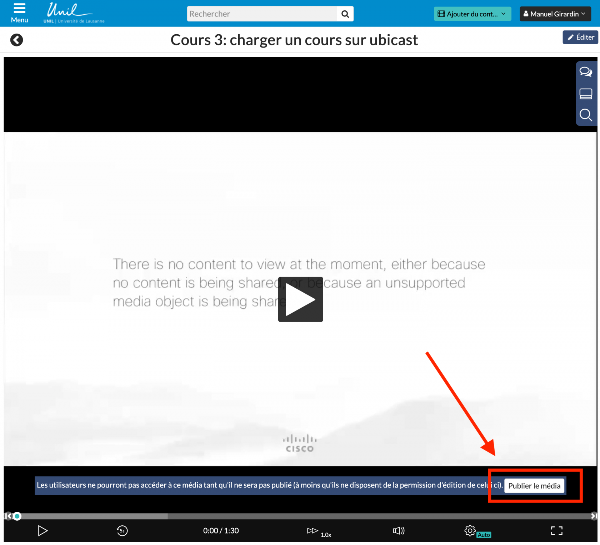600x545 pixels.
Task: Open the comments panel icon
Action: [x=586, y=72]
